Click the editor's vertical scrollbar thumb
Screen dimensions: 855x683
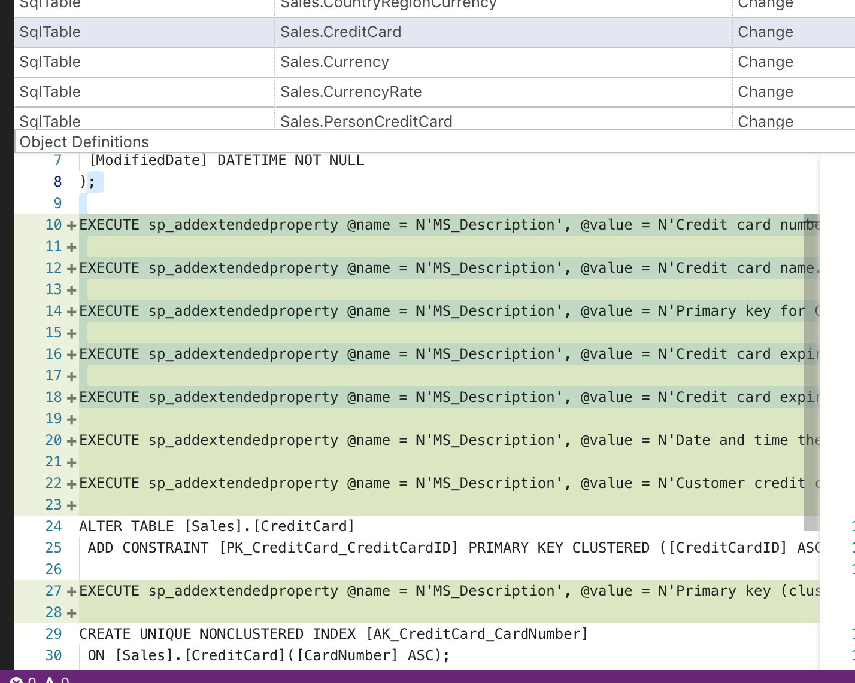811,371
